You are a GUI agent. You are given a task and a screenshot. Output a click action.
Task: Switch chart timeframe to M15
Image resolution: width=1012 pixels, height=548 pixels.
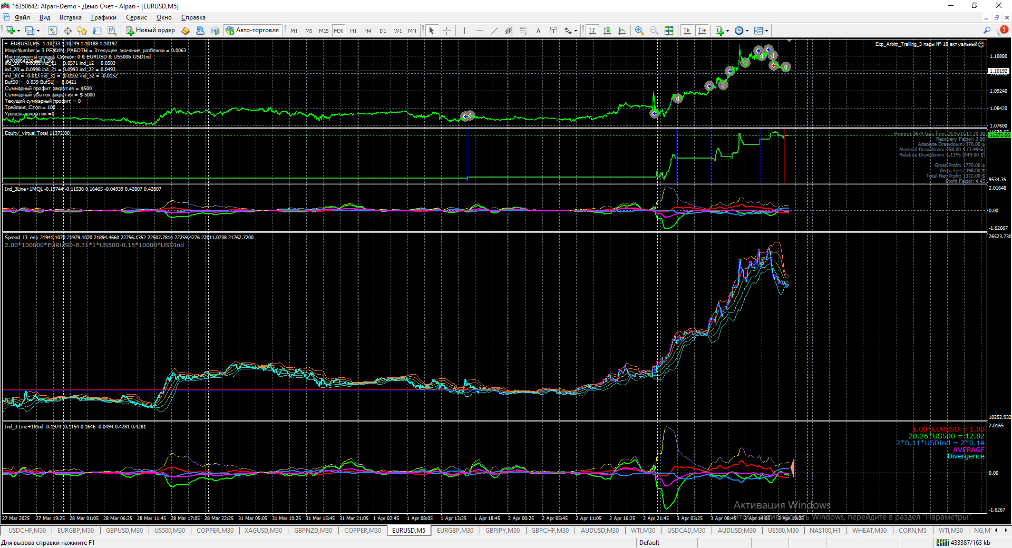point(324,31)
